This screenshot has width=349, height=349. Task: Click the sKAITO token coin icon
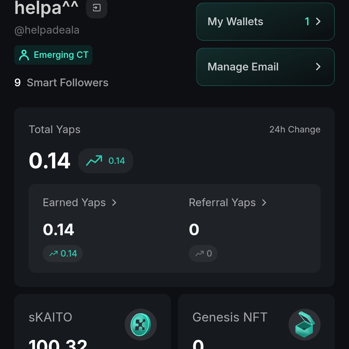[x=141, y=324]
